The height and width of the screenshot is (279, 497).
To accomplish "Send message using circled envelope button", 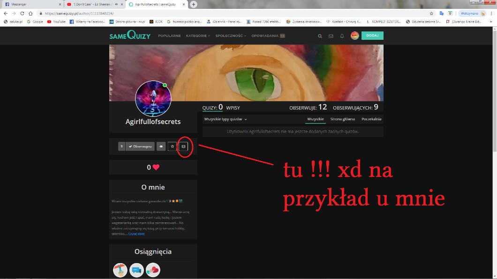I will [183, 147].
